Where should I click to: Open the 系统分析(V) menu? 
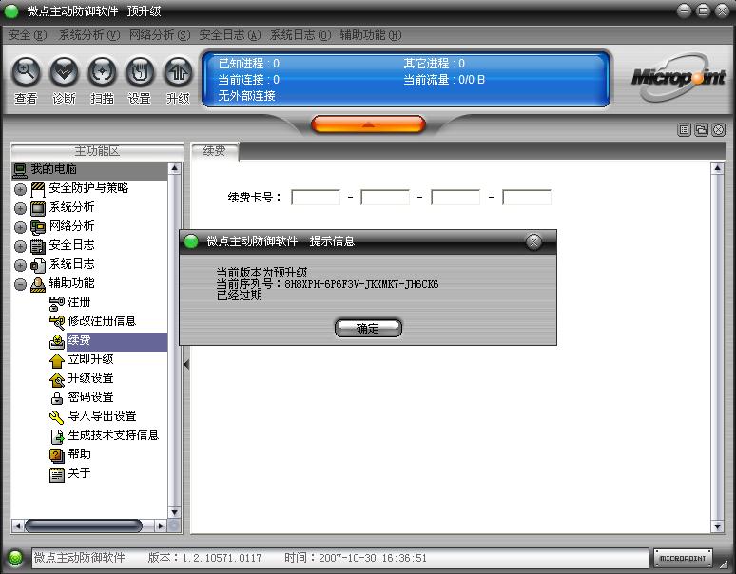click(x=89, y=35)
